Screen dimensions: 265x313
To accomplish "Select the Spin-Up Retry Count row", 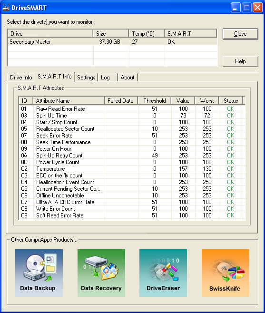I will (132, 156).
